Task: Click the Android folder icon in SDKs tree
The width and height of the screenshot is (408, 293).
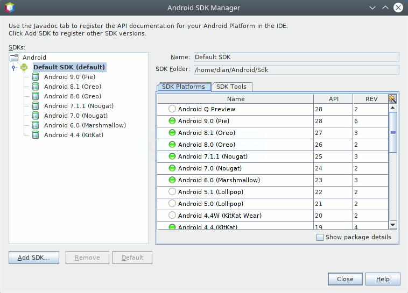Action: (14, 58)
